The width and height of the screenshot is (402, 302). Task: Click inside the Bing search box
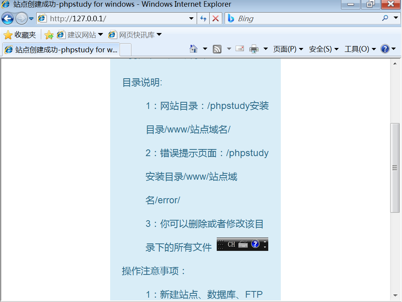click(x=295, y=18)
